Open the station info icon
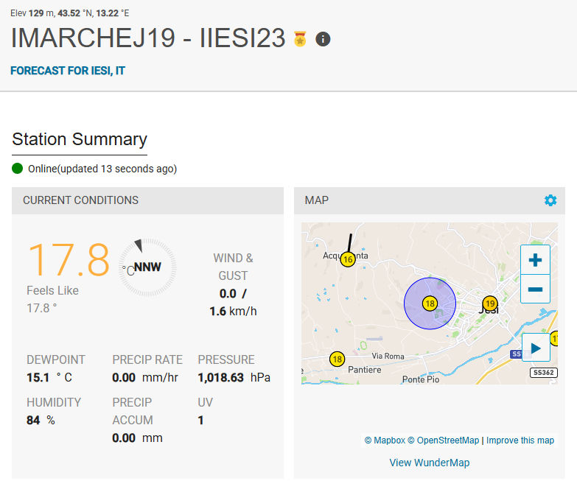The width and height of the screenshot is (577, 481). click(x=323, y=39)
